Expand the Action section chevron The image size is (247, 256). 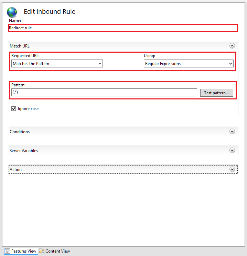click(x=232, y=169)
